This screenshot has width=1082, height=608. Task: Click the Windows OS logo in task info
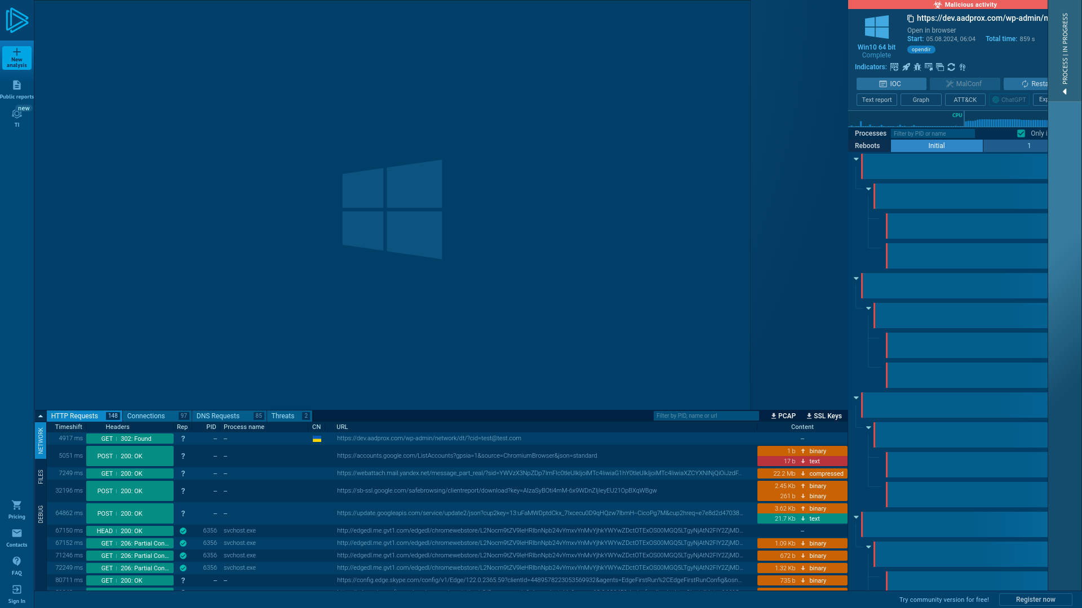[x=877, y=27]
